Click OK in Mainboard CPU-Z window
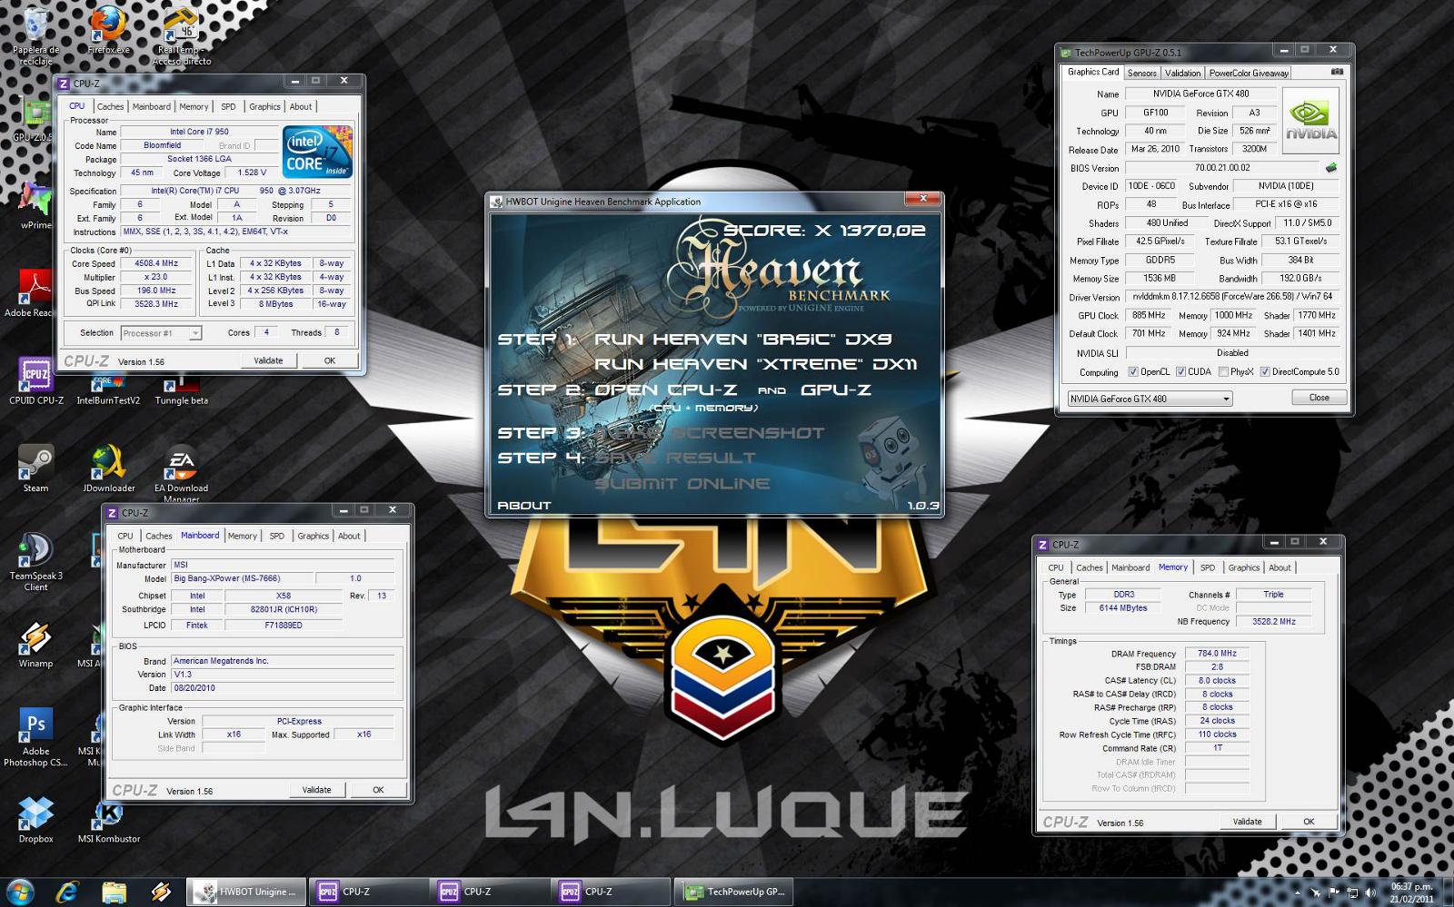The height and width of the screenshot is (907, 1454). (378, 790)
